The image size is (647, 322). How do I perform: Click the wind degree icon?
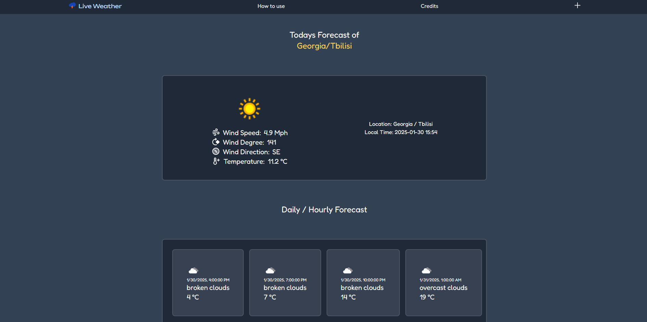(216, 142)
